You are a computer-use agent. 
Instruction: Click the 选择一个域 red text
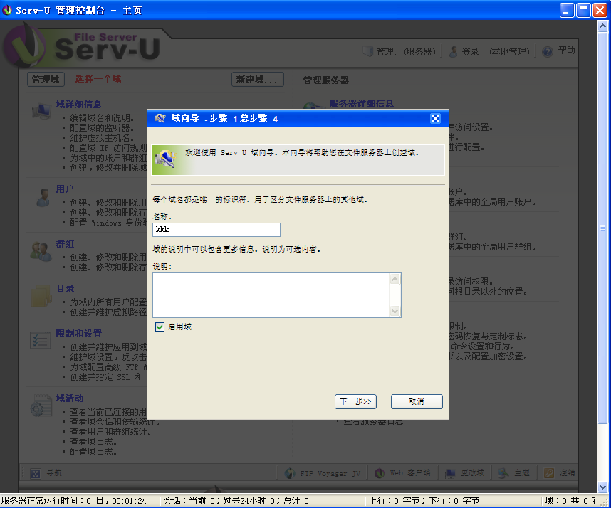tap(98, 79)
